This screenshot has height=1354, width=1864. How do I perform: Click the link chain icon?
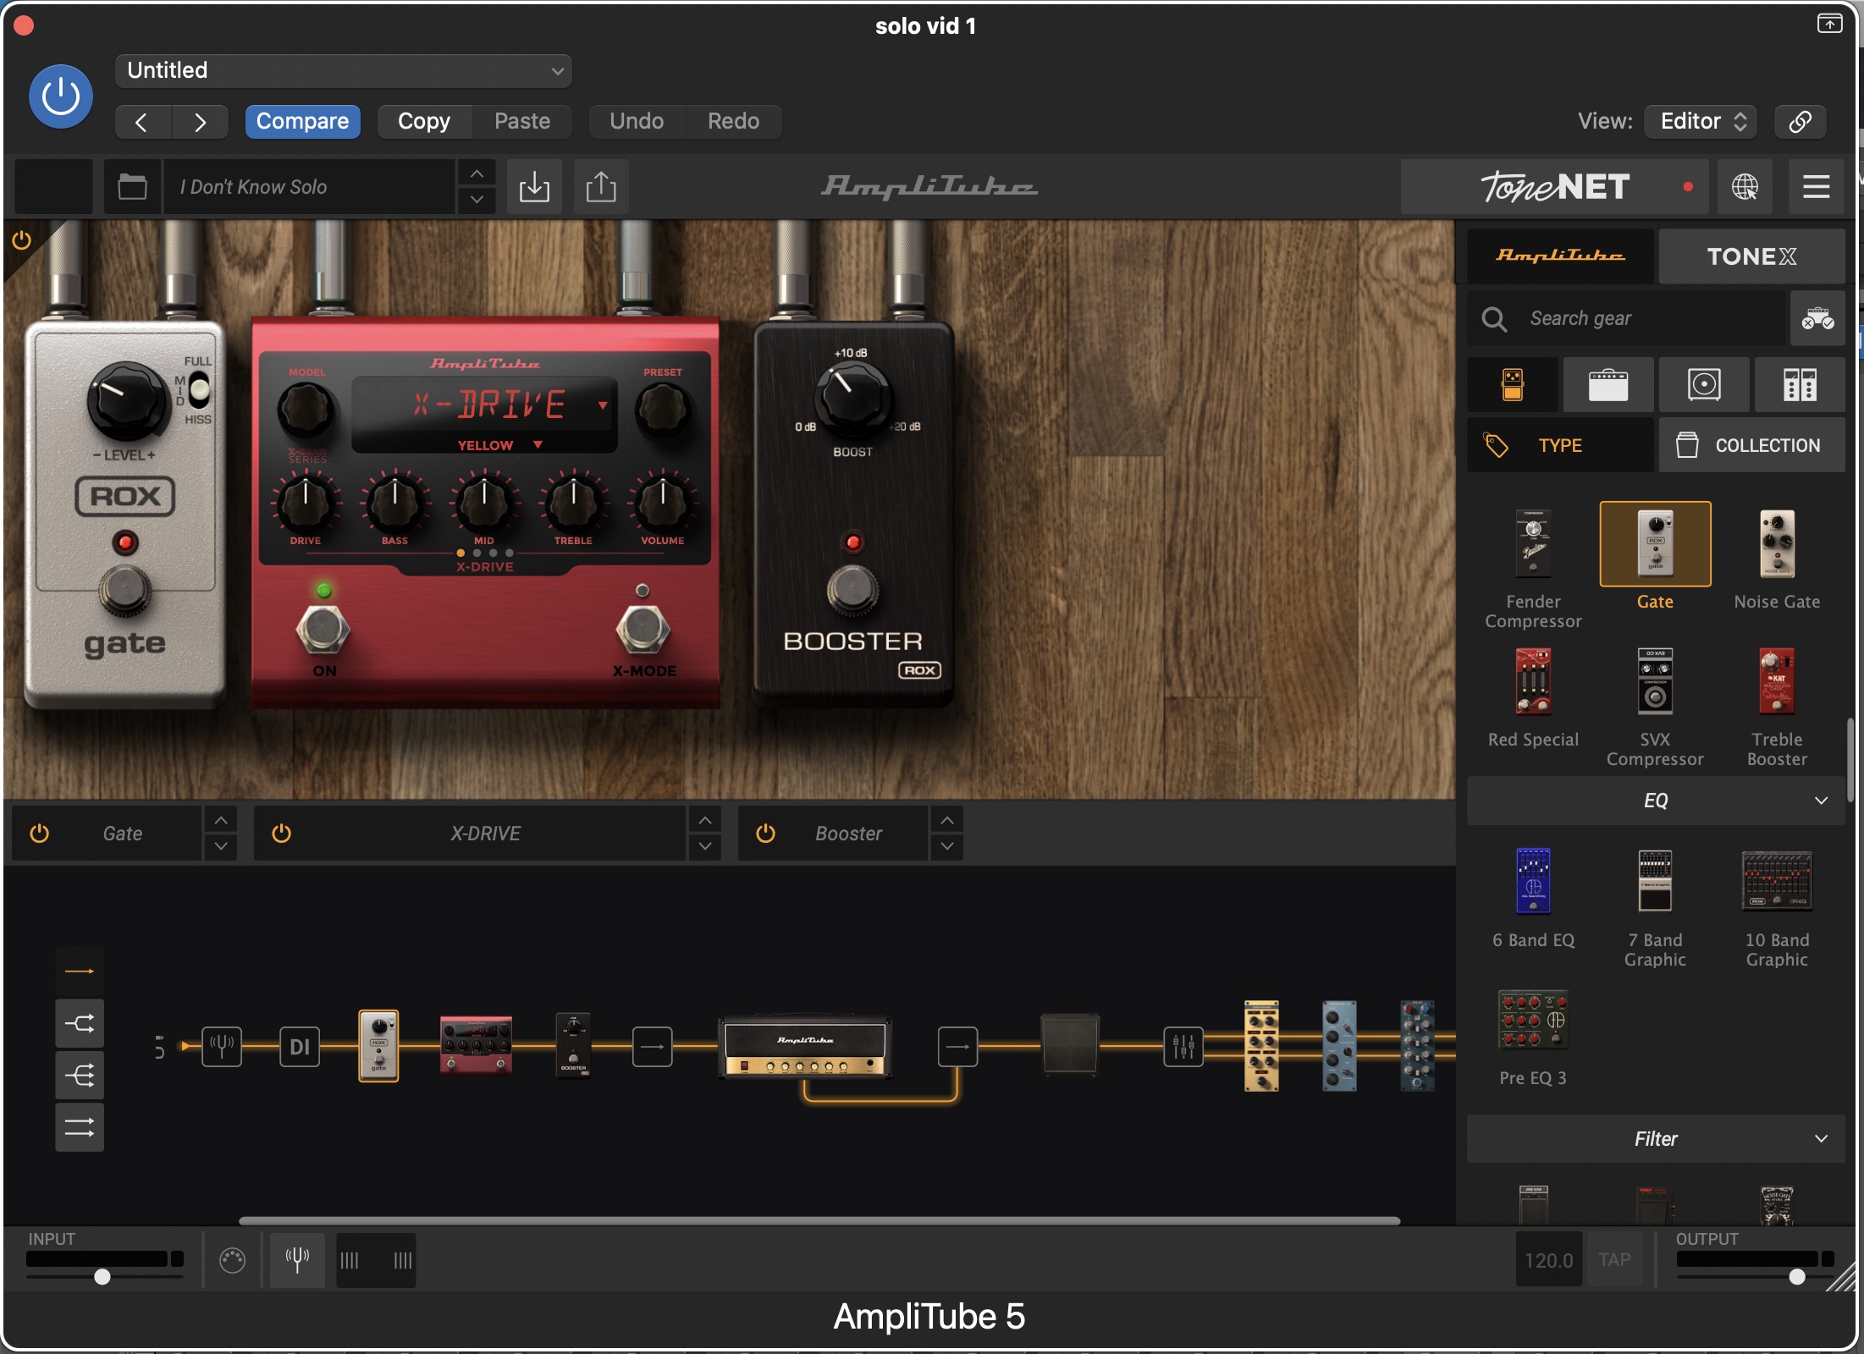coord(1800,121)
